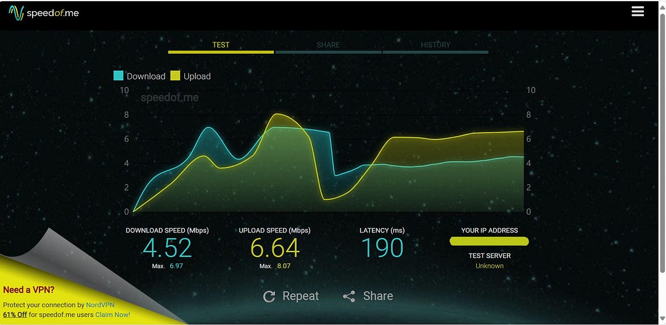Click the Repeat button text

point(301,296)
